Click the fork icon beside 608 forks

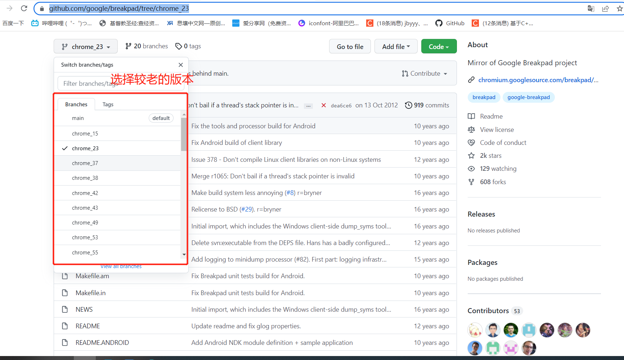pyautogui.click(x=471, y=182)
